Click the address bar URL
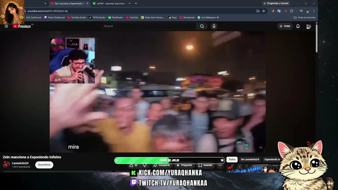The image size is (338, 190). click(x=48, y=11)
